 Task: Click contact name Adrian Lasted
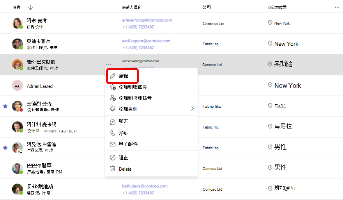(40, 86)
